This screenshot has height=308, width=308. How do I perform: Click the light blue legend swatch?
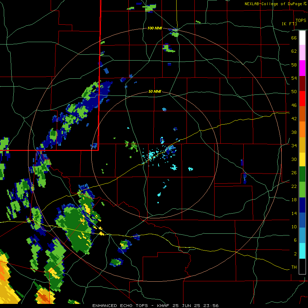click(302, 235)
